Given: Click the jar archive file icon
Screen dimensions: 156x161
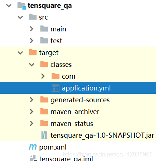Looking at the screenshot, I should pyautogui.click(x=44, y=135).
